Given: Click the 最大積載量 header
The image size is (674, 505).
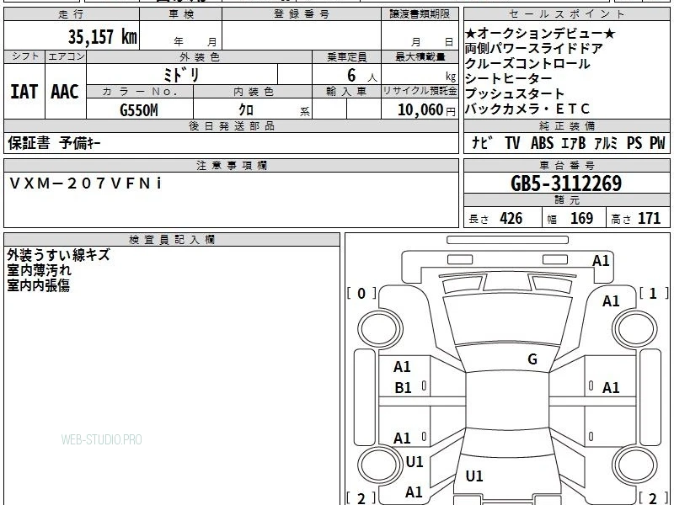Looking at the screenshot, I should (x=420, y=57).
